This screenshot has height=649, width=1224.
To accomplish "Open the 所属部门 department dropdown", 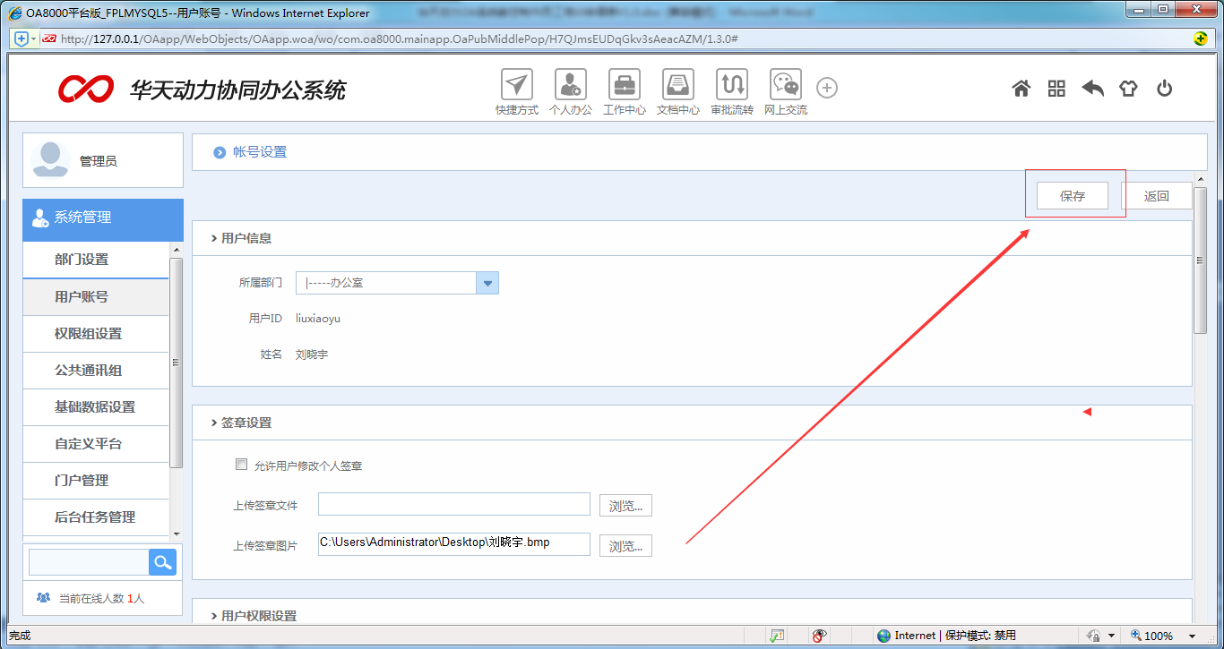I will (487, 282).
